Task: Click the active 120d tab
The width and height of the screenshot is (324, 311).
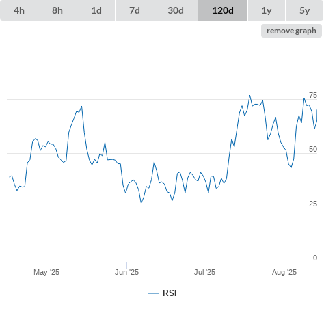Action: point(223,10)
